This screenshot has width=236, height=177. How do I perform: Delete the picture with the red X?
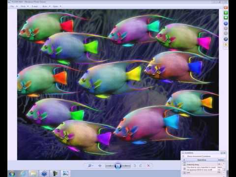tap(148, 166)
